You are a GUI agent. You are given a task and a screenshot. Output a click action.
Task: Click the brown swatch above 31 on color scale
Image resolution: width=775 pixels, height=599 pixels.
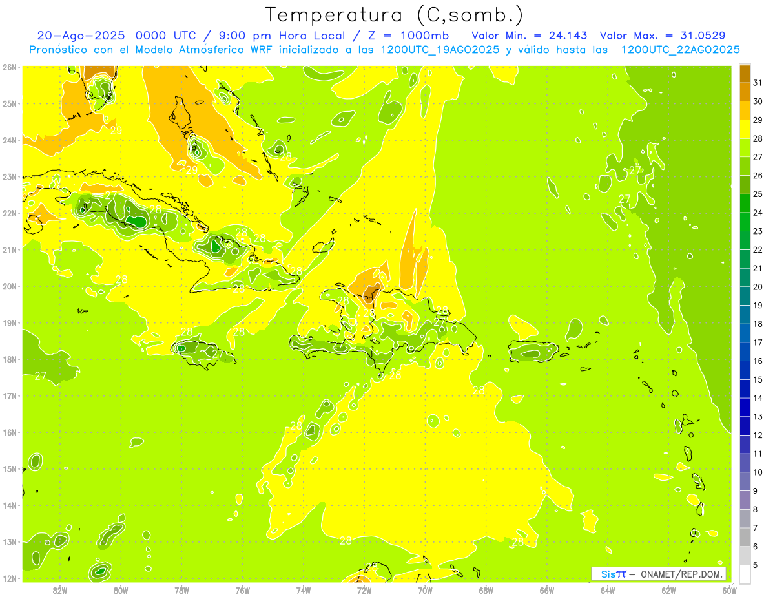click(x=745, y=74)
